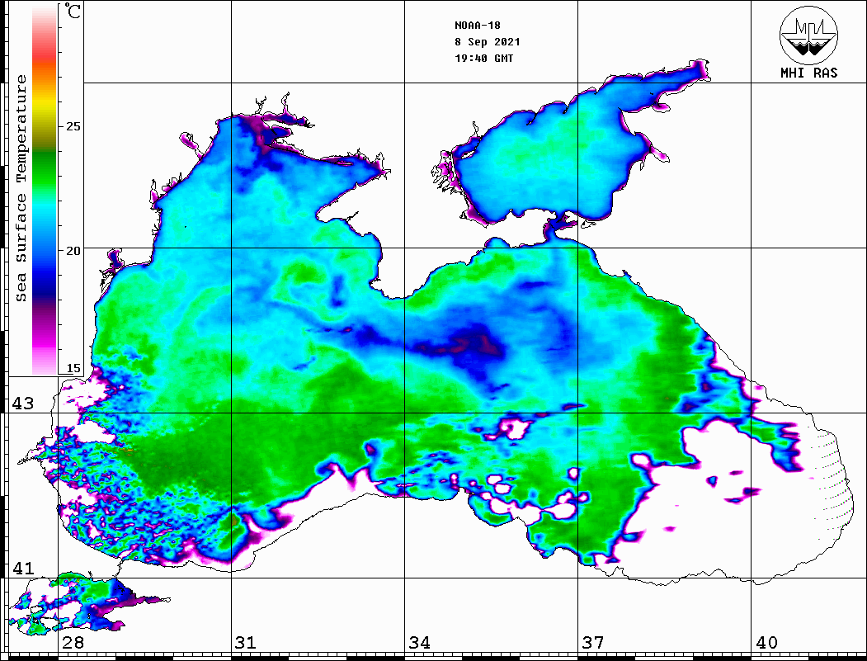Click the latitude label '43'
The image size is (867, 661).
[x=23, y=404]
